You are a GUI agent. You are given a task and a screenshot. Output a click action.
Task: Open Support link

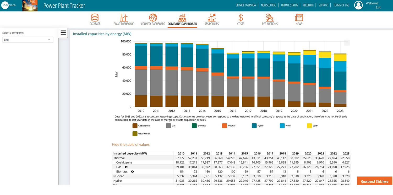click(324, 5)
